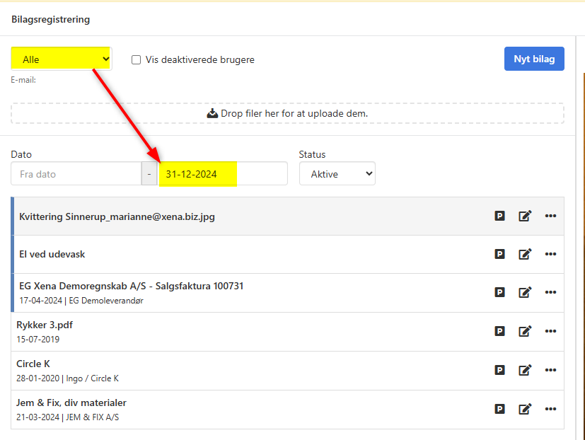
Task: Click the Nyt bilag button
Action: 534,59
